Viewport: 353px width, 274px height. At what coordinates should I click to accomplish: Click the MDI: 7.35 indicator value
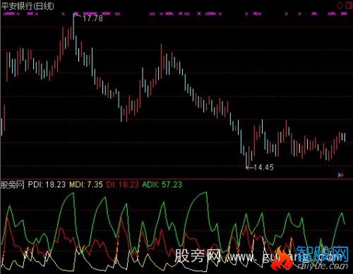click(86, 185)
